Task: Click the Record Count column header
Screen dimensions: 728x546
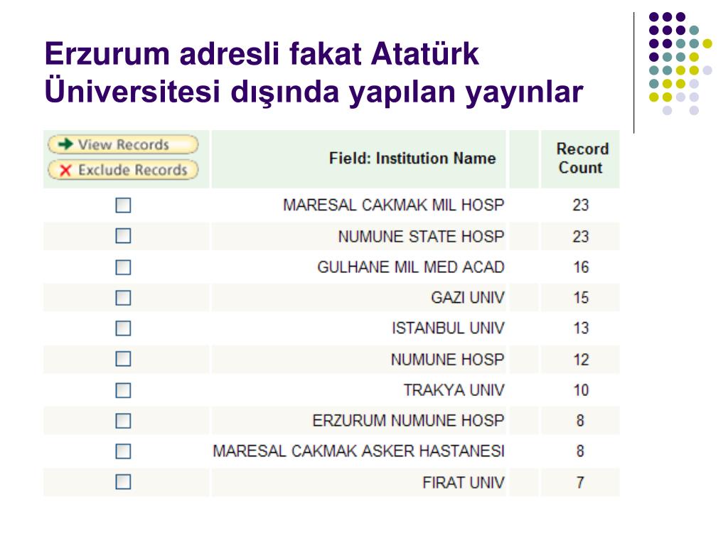Action: click(582, 159)
